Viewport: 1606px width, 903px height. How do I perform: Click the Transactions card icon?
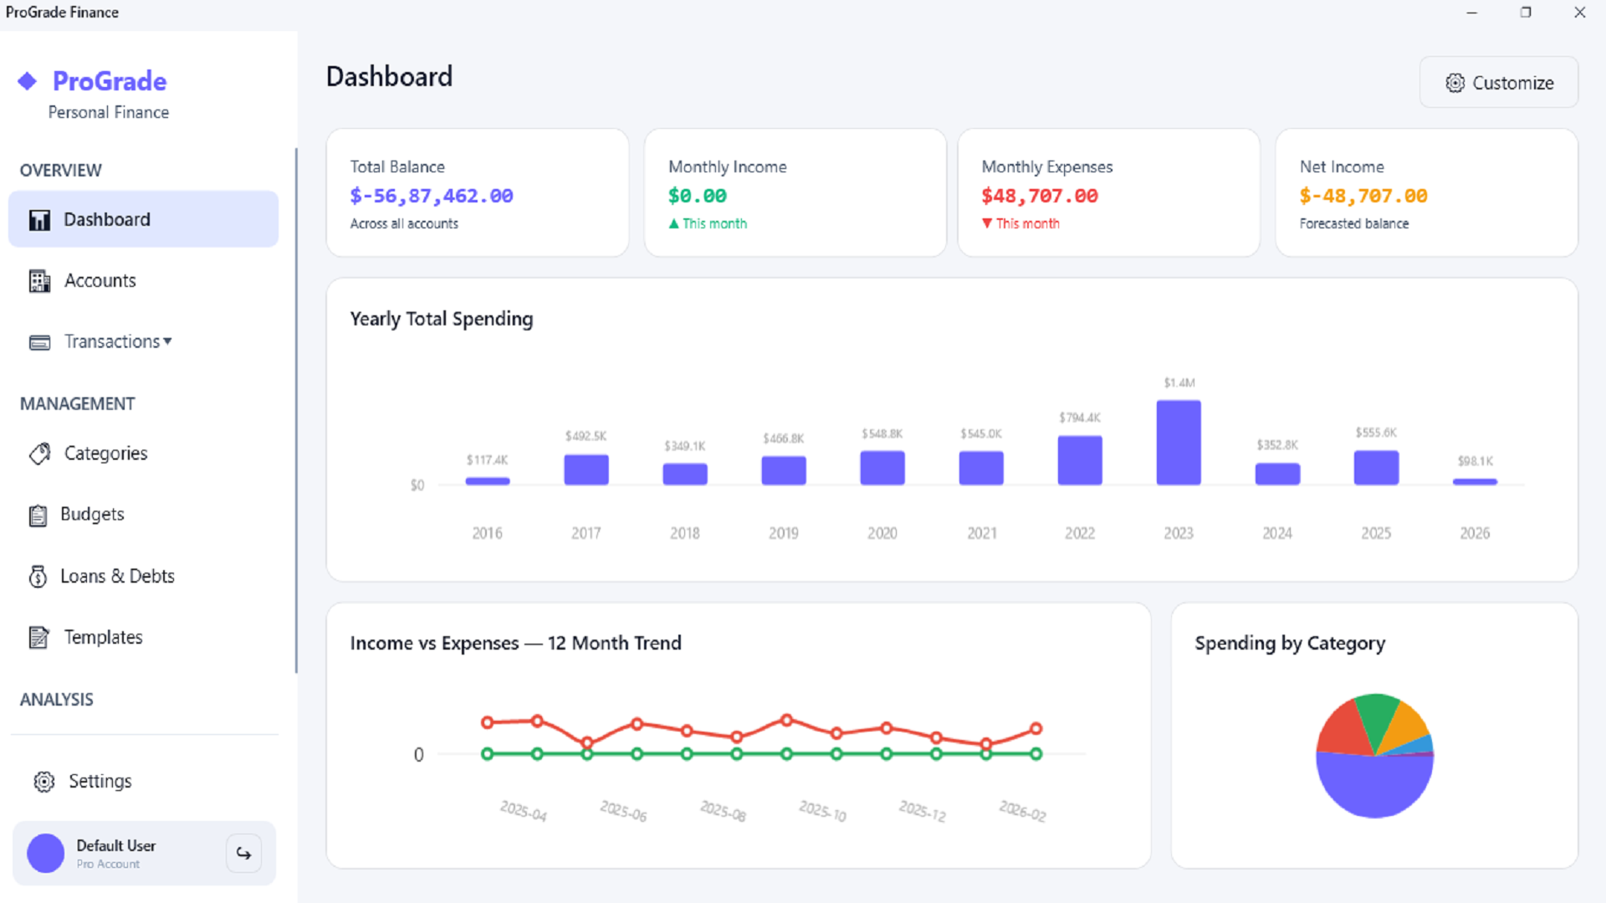coord(39,342)
